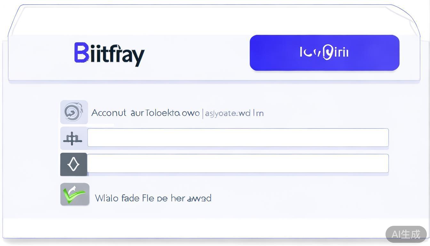The image size is (430, 246).
Task: Open the "asjyoate_wd Im" link
Action: (x=234, y=113)
